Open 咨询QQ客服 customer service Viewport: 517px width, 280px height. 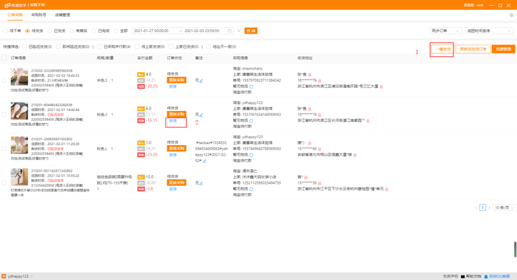[500, 276]
